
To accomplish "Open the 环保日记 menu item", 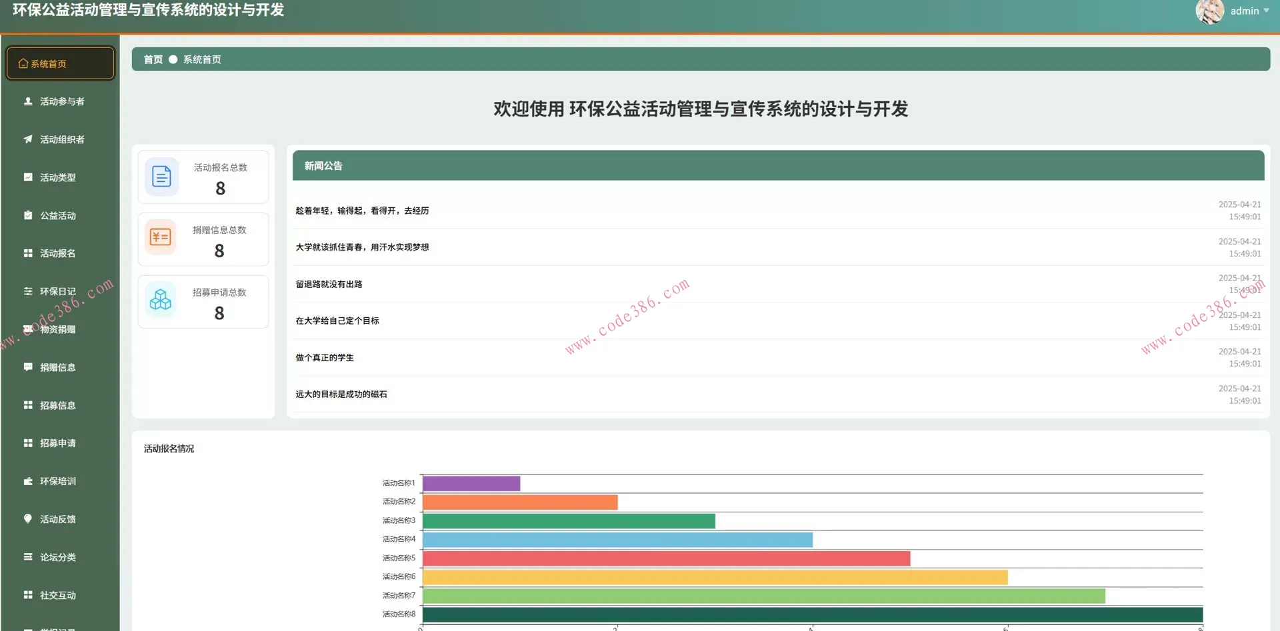I will point(58,291).
